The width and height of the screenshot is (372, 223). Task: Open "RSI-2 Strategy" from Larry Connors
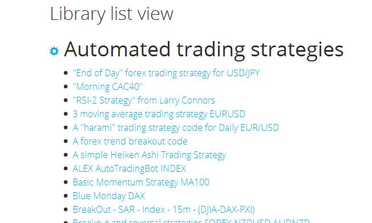coord(144,100)
